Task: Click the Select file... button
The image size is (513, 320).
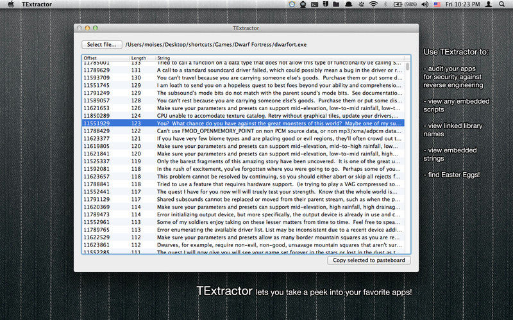Action: [102, 44]
